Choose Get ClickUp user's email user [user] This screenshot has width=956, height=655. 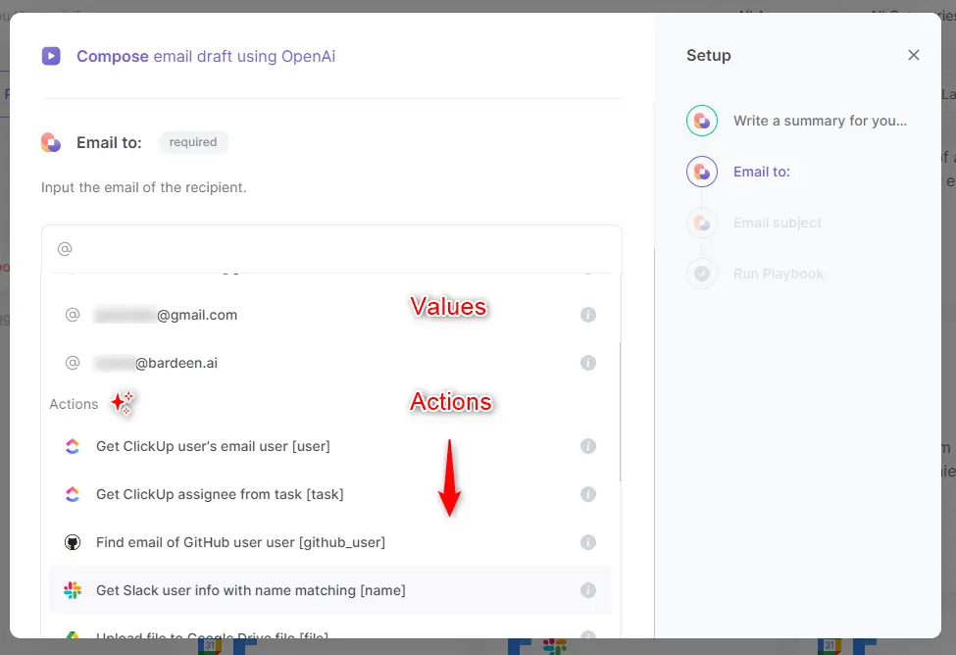tap(331, 446)
